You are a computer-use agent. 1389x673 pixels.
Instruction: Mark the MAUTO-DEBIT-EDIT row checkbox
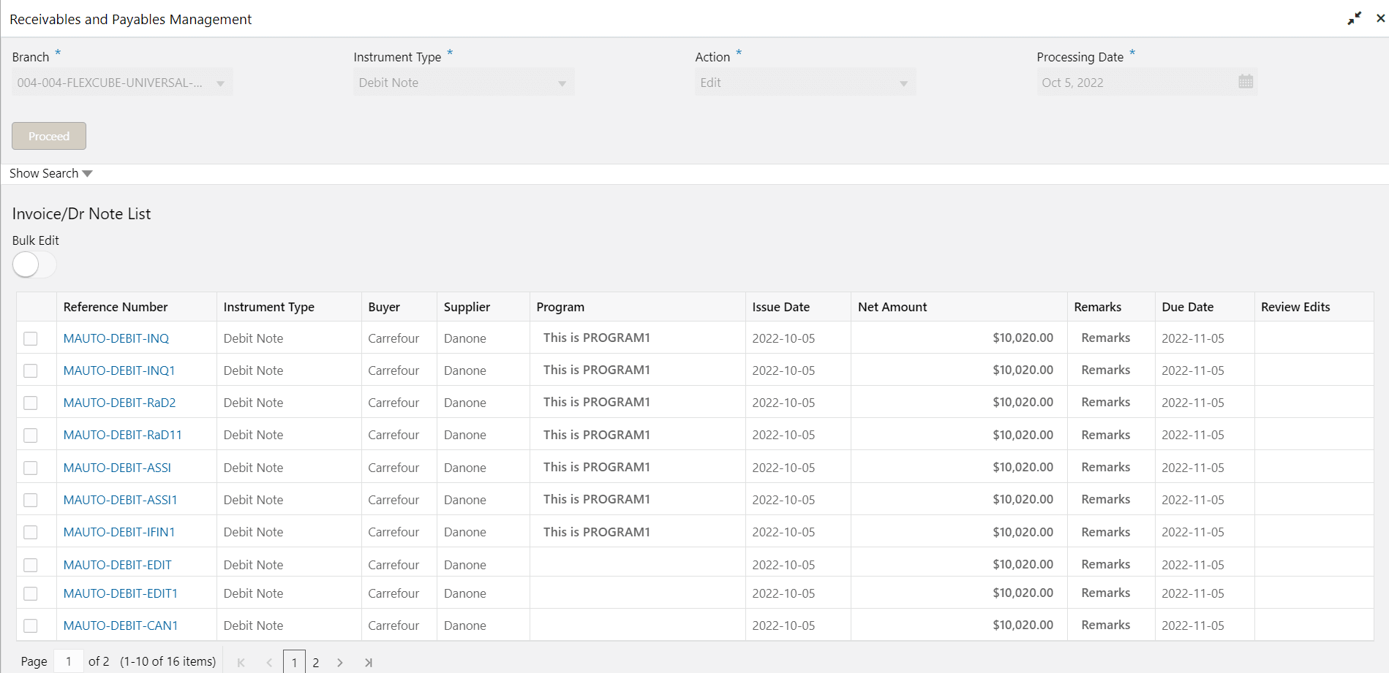point(31,565)
